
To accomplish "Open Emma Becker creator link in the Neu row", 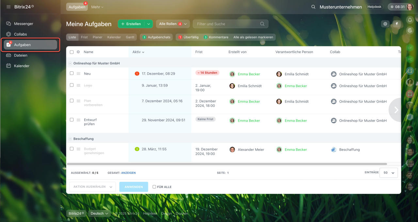I will coord(249,74).
